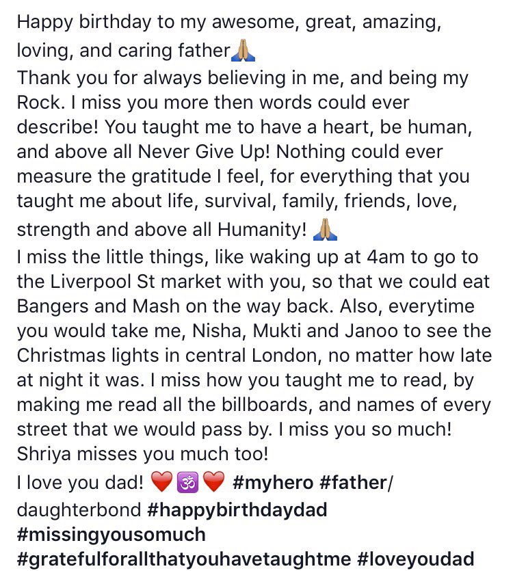The width and height of the screenshot is (513, 571).
Task: Click the text 'Liverpool St market'
Action: pyautogui.click(x=135, y=282)
